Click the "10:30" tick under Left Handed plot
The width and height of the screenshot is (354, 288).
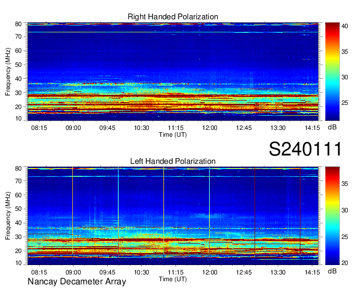[142, 272]
